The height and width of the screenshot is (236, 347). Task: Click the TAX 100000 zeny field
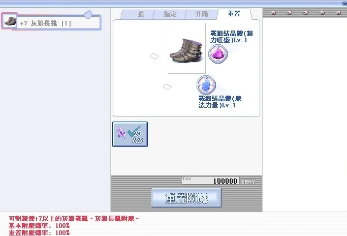point(210,181)
